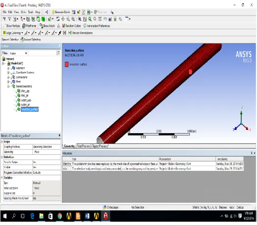Click the Named Selection toolbar button with icon

31,40
